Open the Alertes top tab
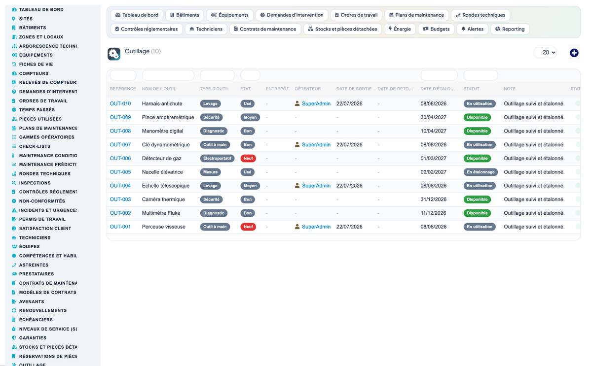 point(472,29)
